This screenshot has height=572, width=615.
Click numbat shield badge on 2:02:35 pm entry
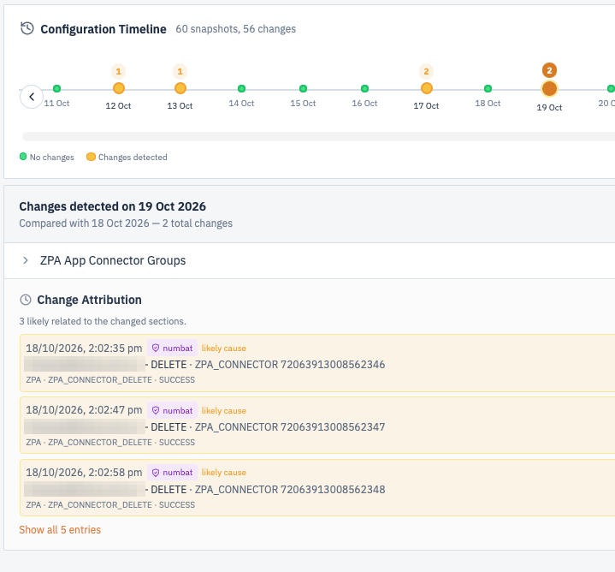point(172,349)
